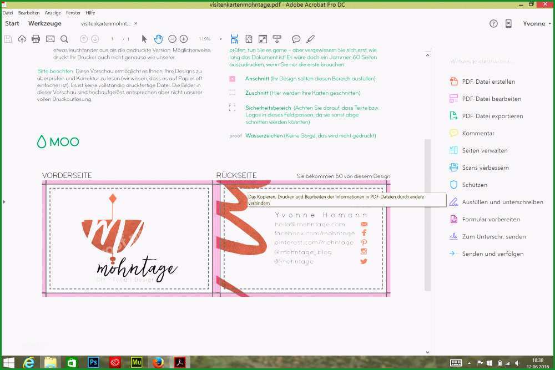Toggle fit-to-width scrolling mode
This screenshot has height=370, width=555.
click(x=234, y=39)
